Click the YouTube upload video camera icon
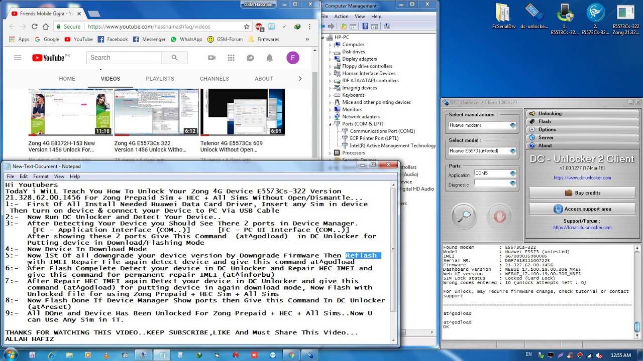 tap(211, 58)
